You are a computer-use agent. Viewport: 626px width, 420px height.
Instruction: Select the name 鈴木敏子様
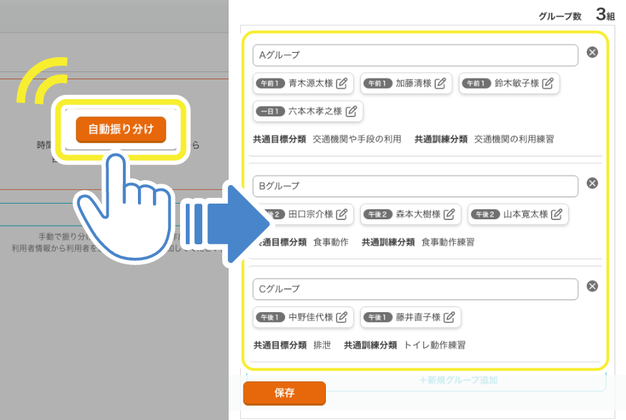[x=517, y=83]
